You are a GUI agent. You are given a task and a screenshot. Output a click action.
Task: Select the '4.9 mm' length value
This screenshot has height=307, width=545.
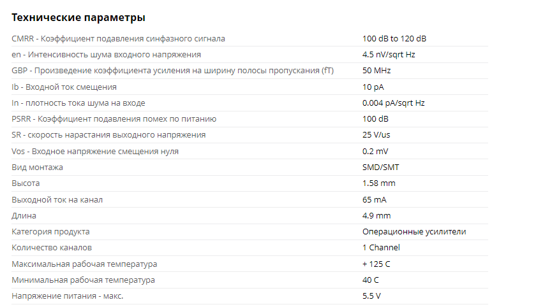pyautogui.click(x=376, y=216)
